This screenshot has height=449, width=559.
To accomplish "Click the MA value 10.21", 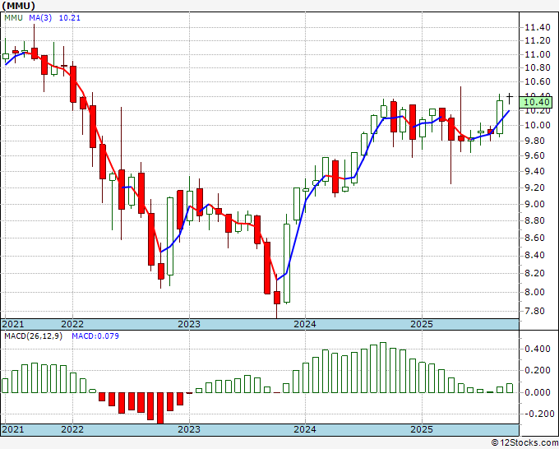I will (x=70, y=18).
